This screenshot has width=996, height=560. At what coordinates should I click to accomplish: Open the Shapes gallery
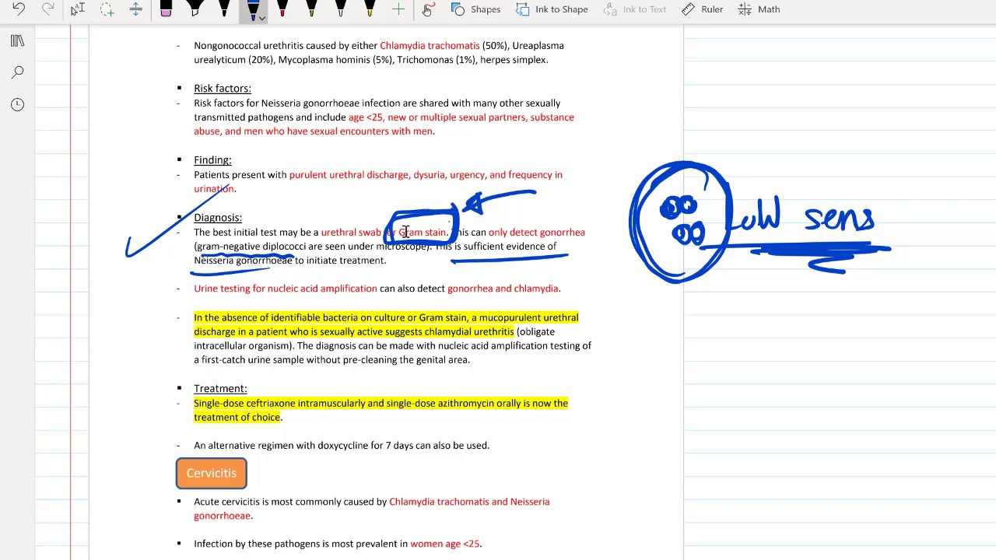[x=476, y=9]
